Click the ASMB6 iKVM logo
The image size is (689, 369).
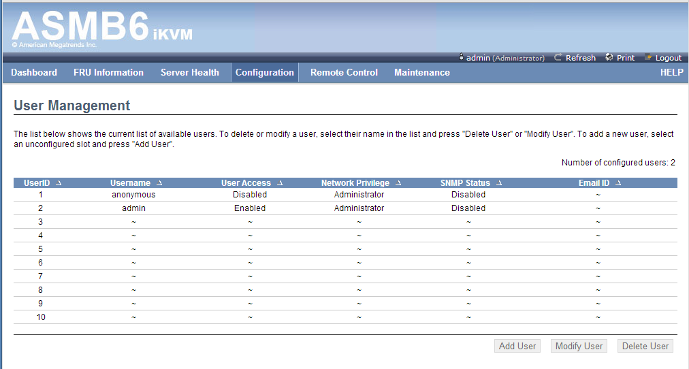(x=102, y=27)
